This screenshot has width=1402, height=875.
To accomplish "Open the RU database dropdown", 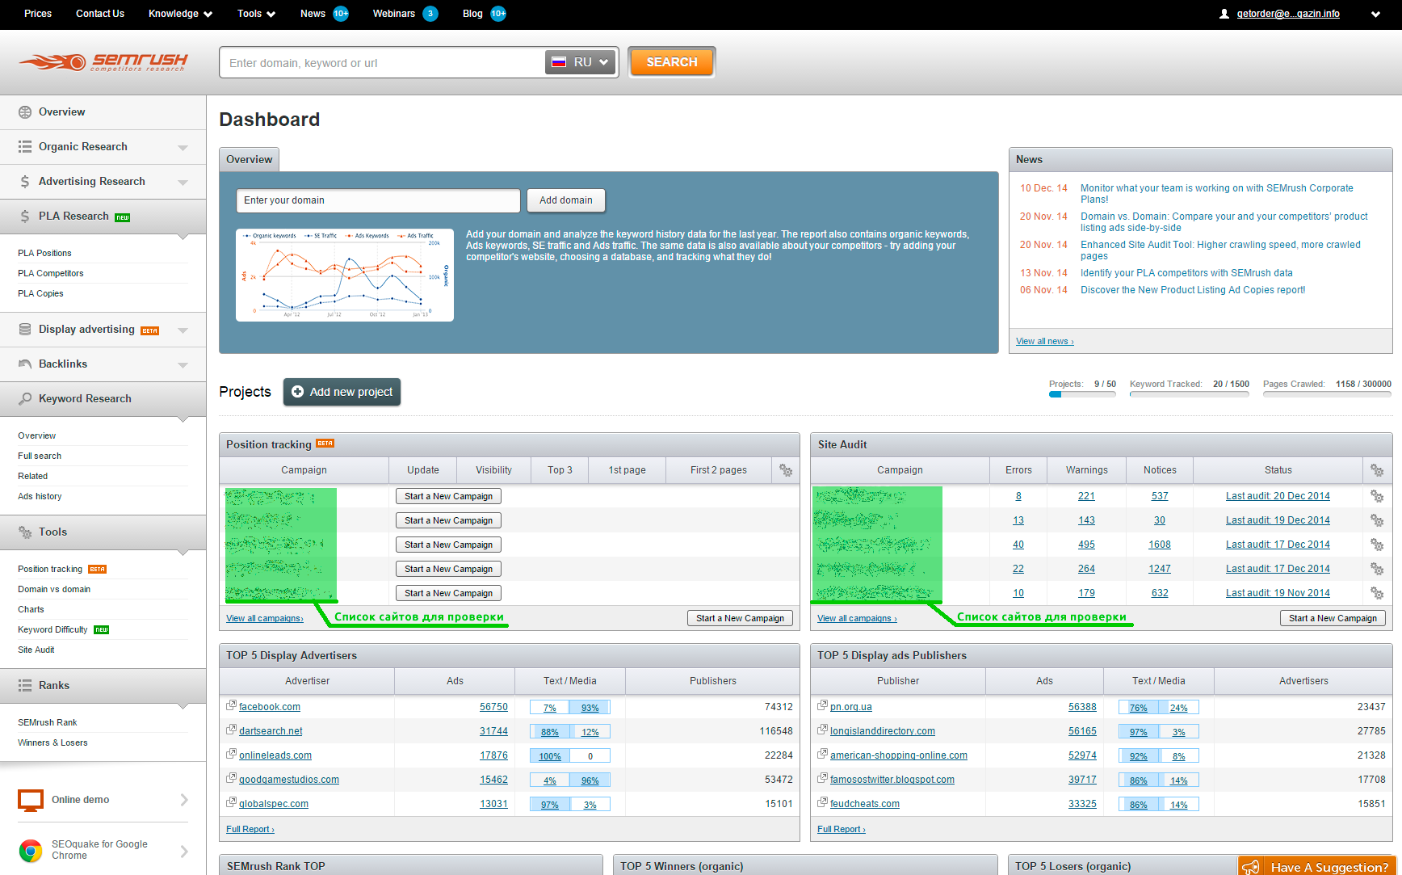I will (x=581, y=62).
